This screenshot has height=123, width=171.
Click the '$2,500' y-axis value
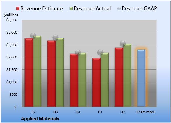12,45
